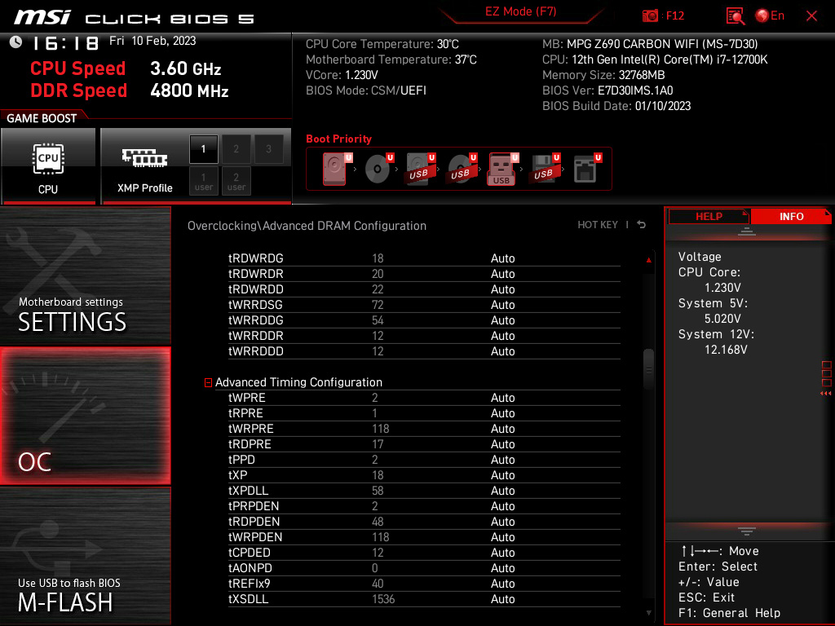The width and height of the screenshot is (835, 626).
Task: Change language with the En globe icon
Action: pyautogui.click(x=770, y=16)
